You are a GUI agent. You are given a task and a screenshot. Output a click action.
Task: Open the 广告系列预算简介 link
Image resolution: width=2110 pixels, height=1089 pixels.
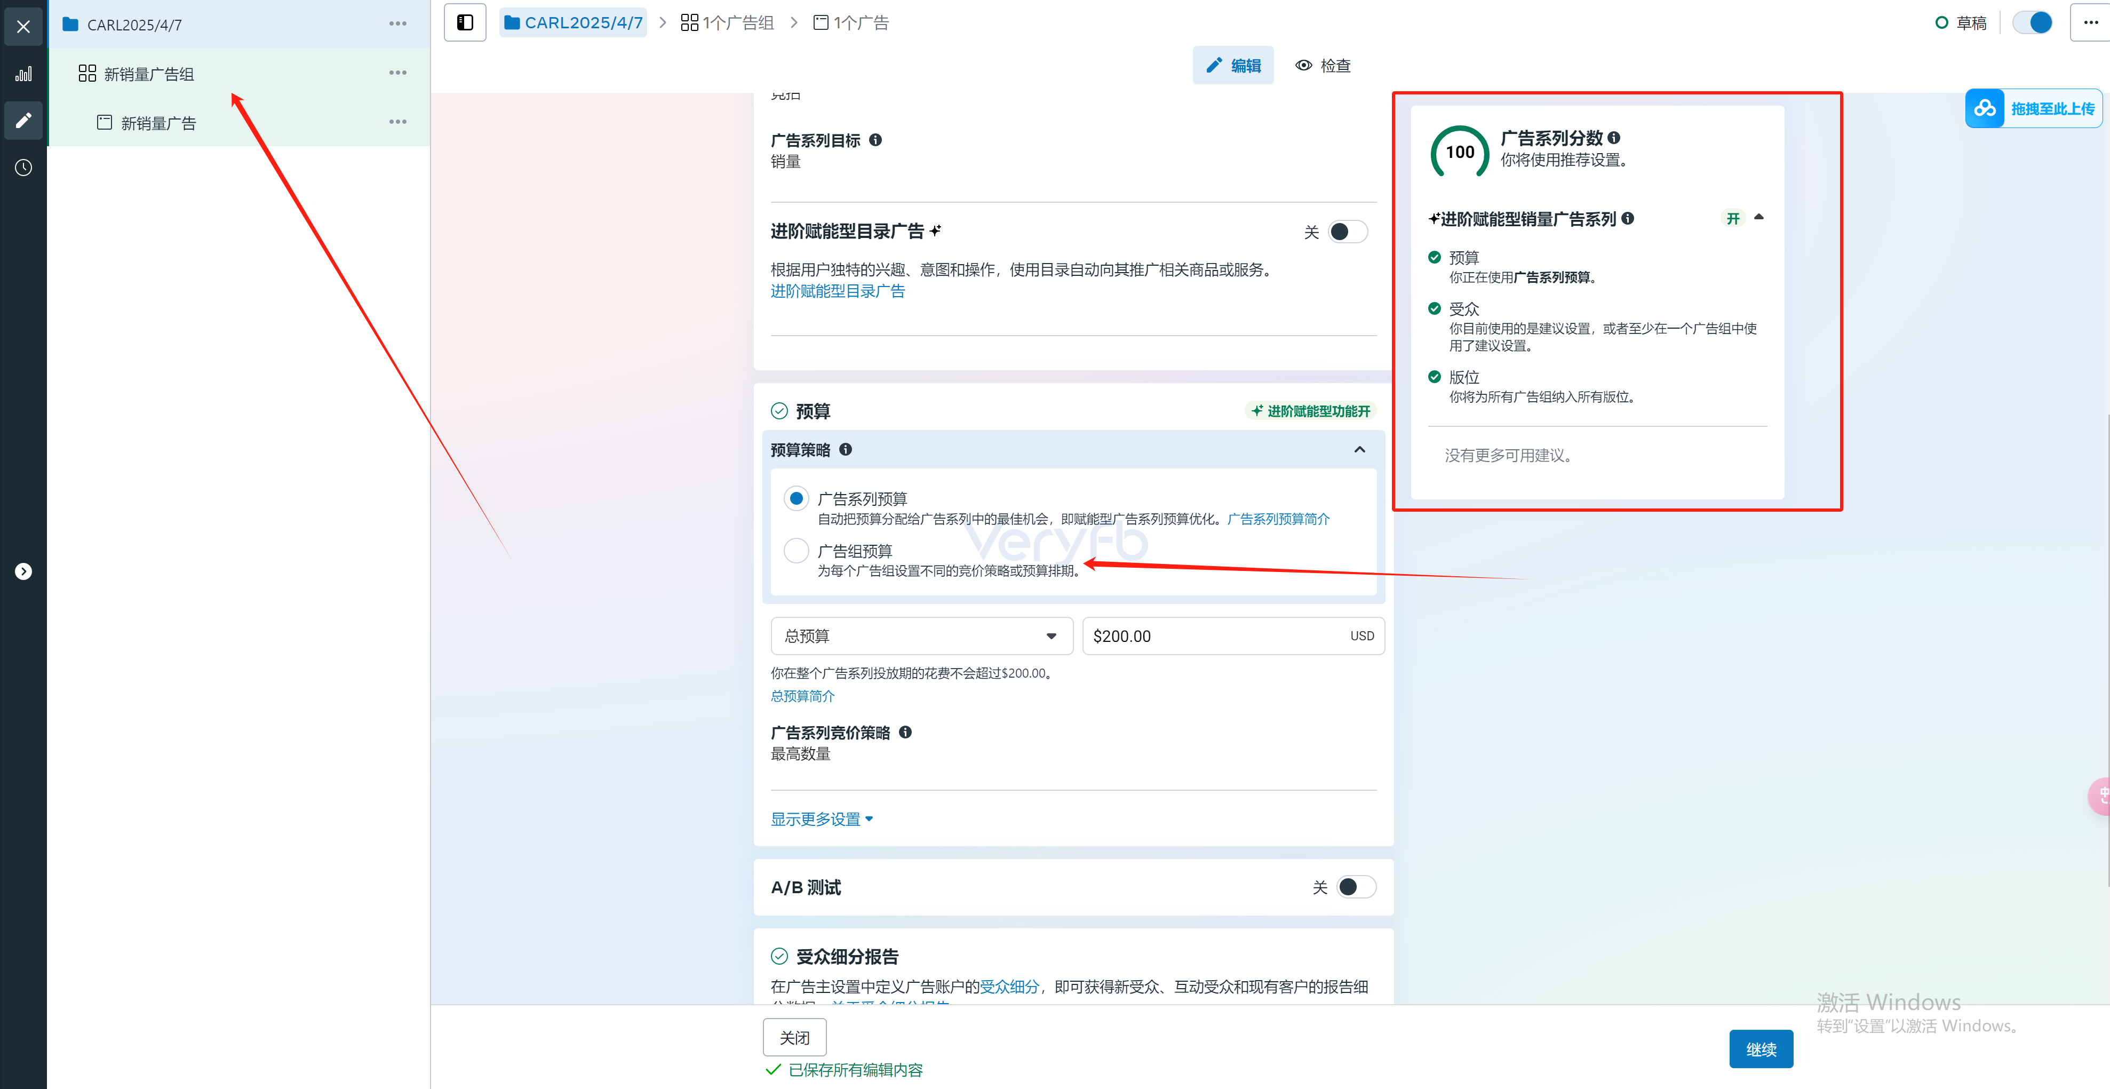[1278, 519]
